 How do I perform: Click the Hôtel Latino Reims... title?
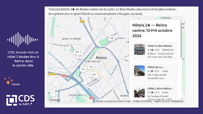click(x=161, y=88)
